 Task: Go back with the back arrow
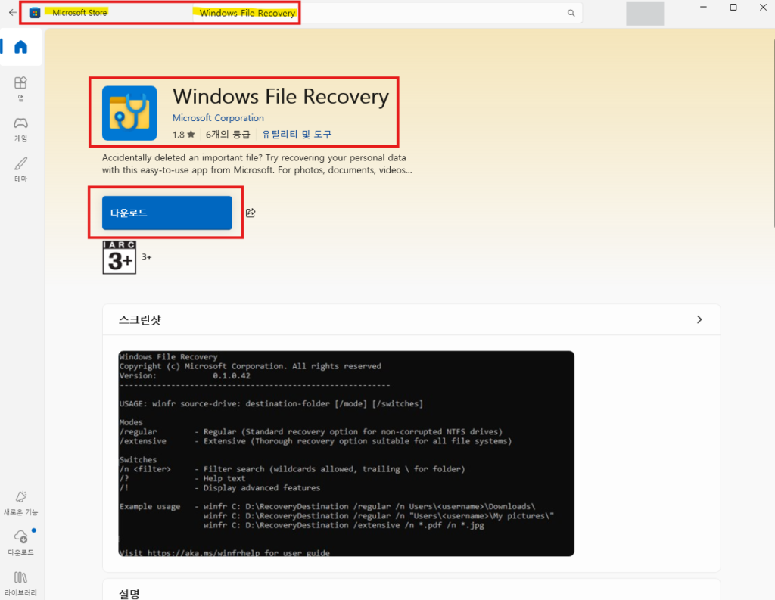click(12, 12)
